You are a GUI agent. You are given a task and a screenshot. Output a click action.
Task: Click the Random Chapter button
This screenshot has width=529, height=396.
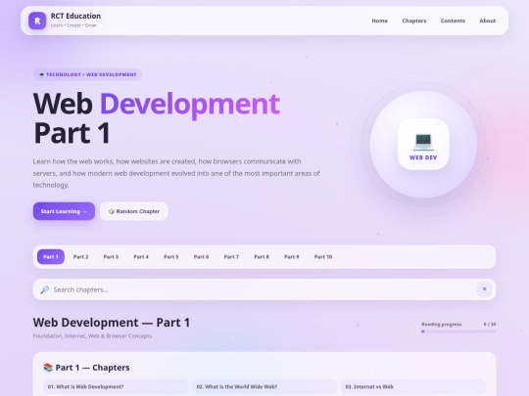point(134,211)
